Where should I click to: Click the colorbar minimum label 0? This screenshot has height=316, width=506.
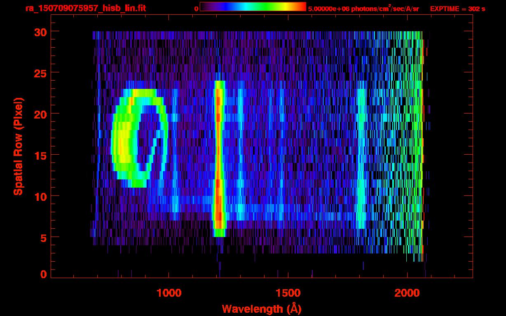[196, 9]
